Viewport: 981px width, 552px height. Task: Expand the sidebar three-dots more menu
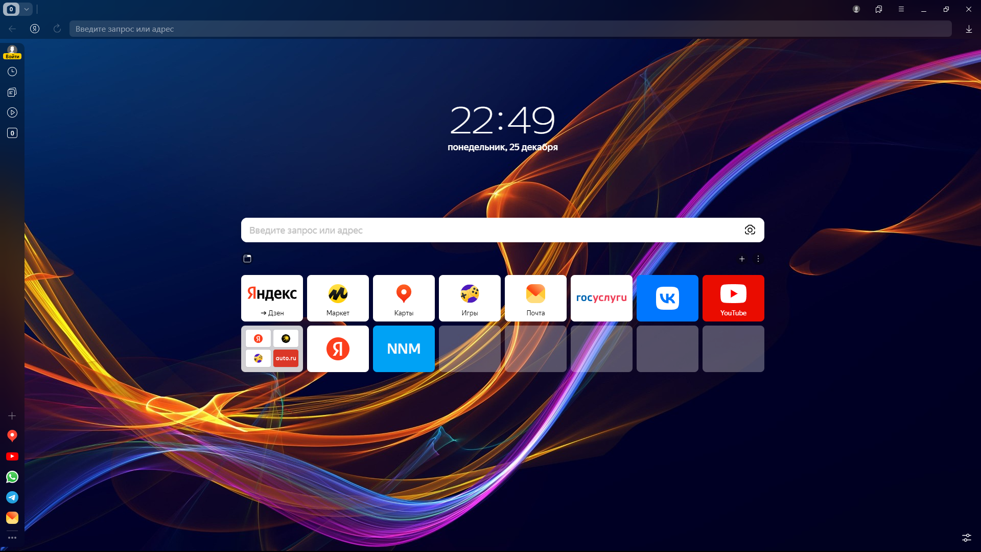(x=12, y=538)
